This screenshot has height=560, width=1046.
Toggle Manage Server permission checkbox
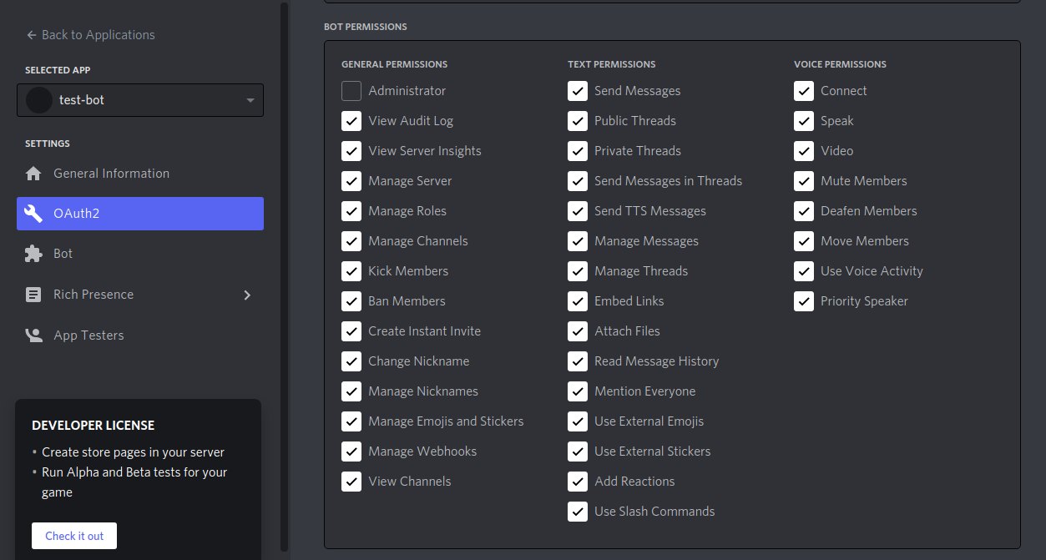click(x=351, y=181)
